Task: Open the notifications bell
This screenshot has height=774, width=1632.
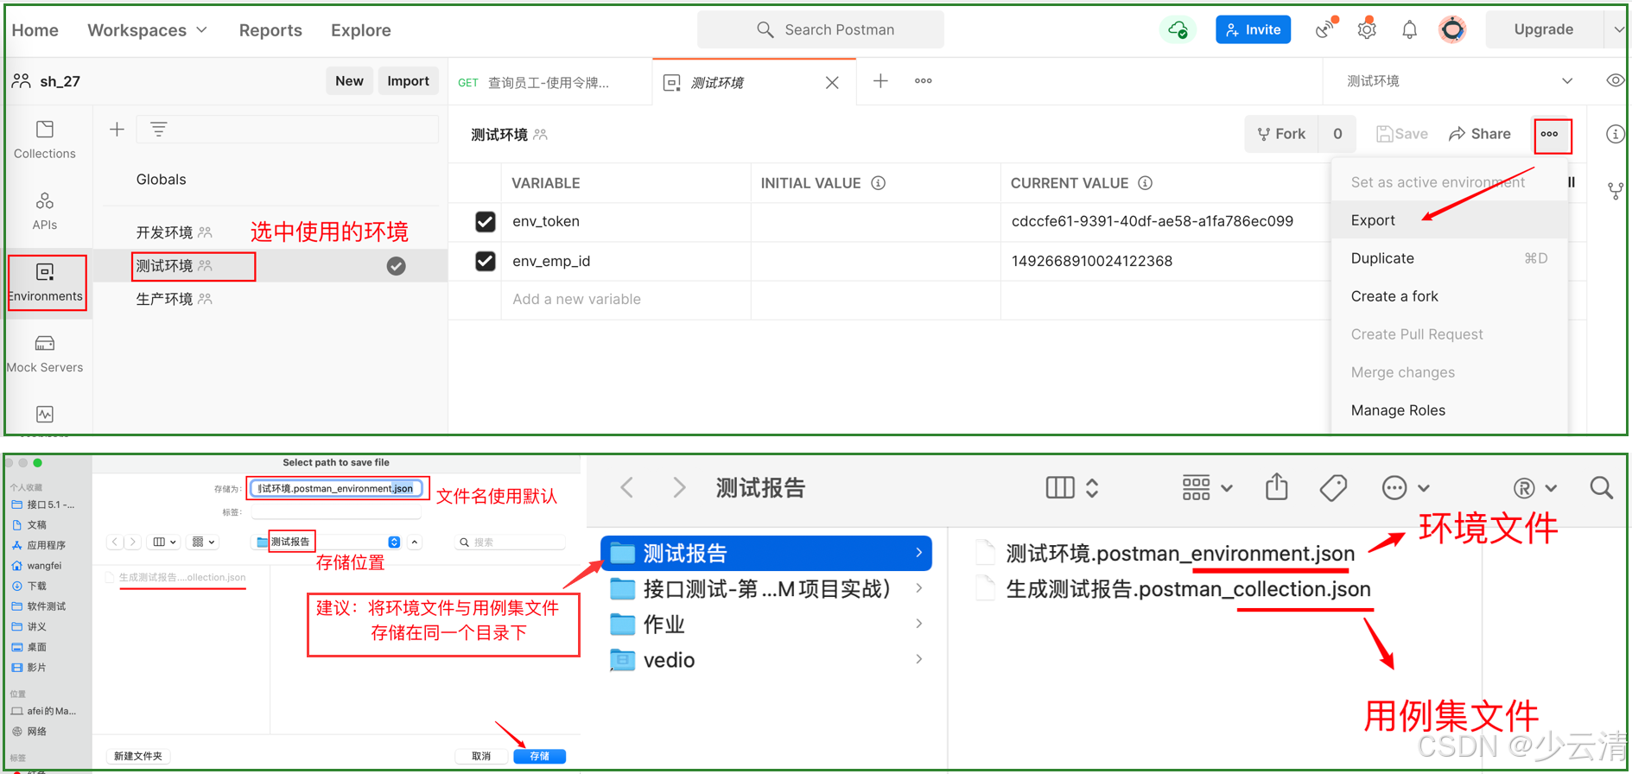Action: (x=1409, y=29)
